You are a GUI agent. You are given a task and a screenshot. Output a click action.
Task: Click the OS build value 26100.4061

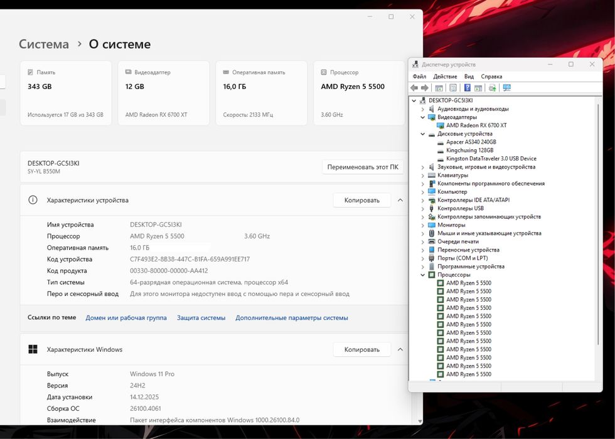point(146,408)
